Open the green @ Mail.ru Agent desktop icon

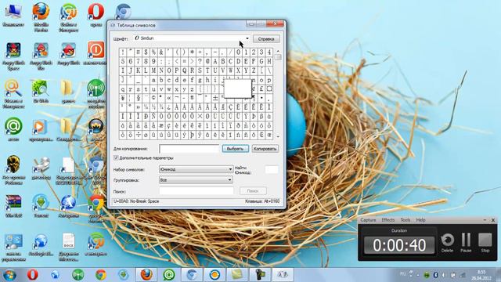[x=13, y=129]
